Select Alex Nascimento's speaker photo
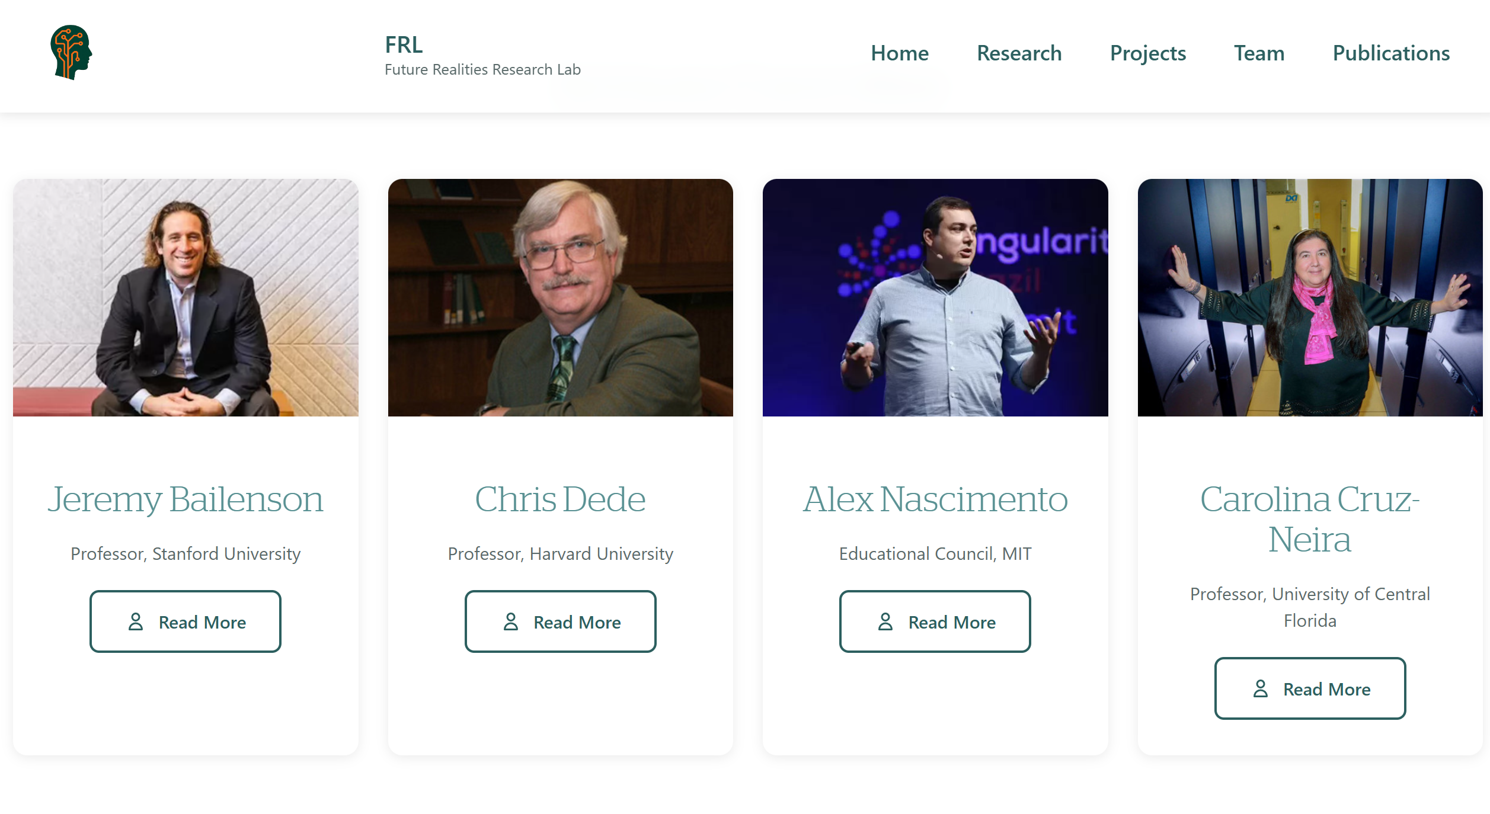The width and height of the screenshot is (1490, 814). [935, 297]
